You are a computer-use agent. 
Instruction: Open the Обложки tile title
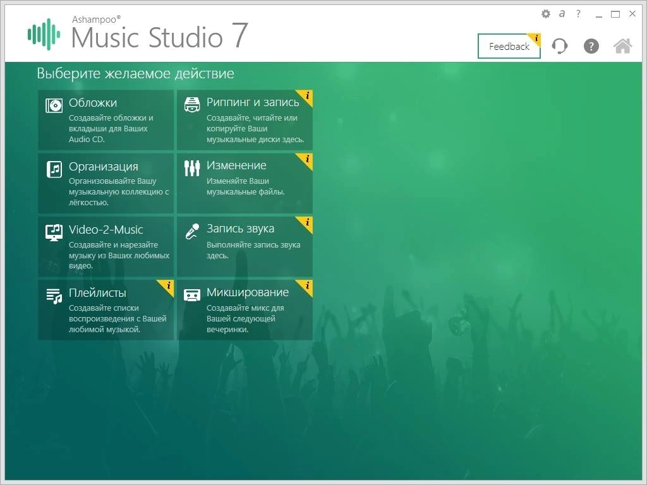[93, 103]
